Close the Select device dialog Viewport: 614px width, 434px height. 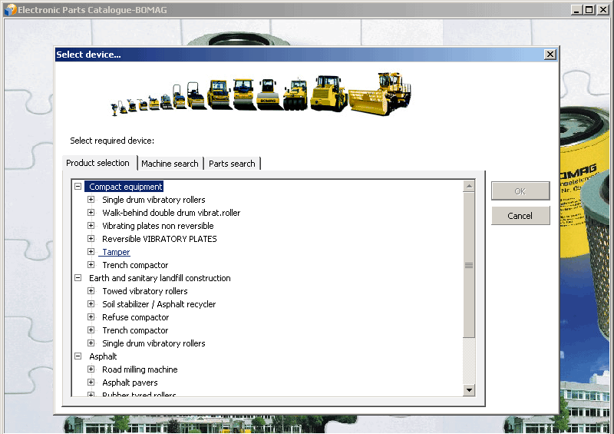pos(550,55)
